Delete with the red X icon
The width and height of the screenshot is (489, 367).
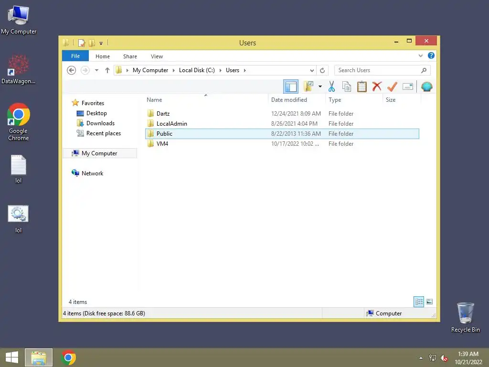(x=377, y=86)
